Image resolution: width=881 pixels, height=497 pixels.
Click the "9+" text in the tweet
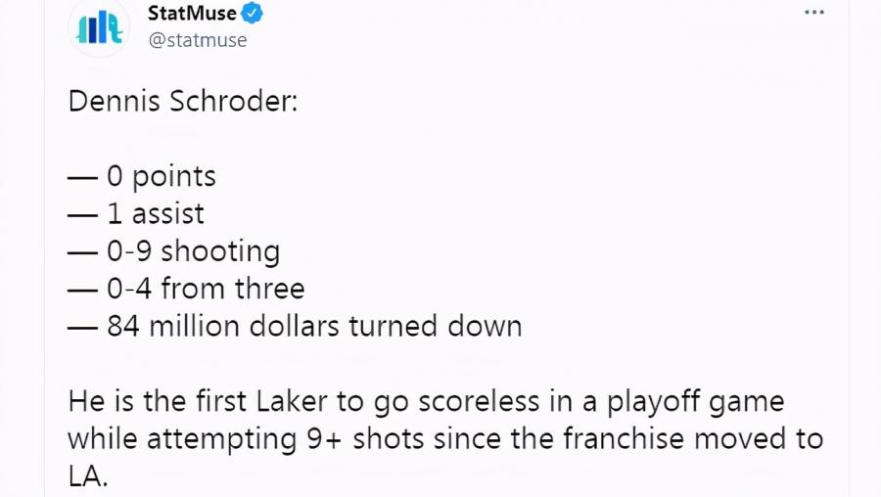click(x=324, y=439)
